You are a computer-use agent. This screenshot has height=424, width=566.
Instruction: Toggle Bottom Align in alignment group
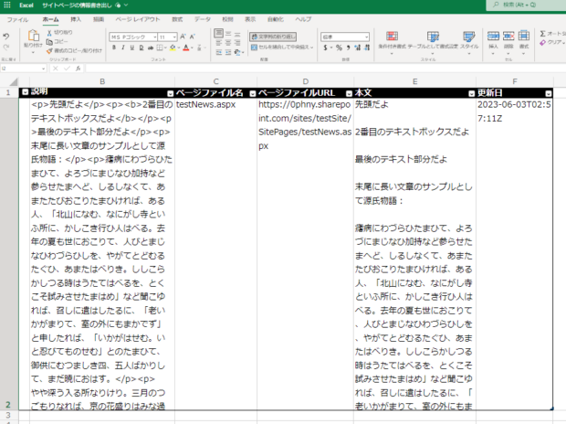click(x=237, y=34)
